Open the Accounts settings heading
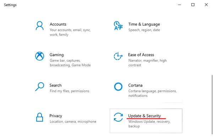The width and height of the screenshot is (213, 139). (x=58, y=24)
